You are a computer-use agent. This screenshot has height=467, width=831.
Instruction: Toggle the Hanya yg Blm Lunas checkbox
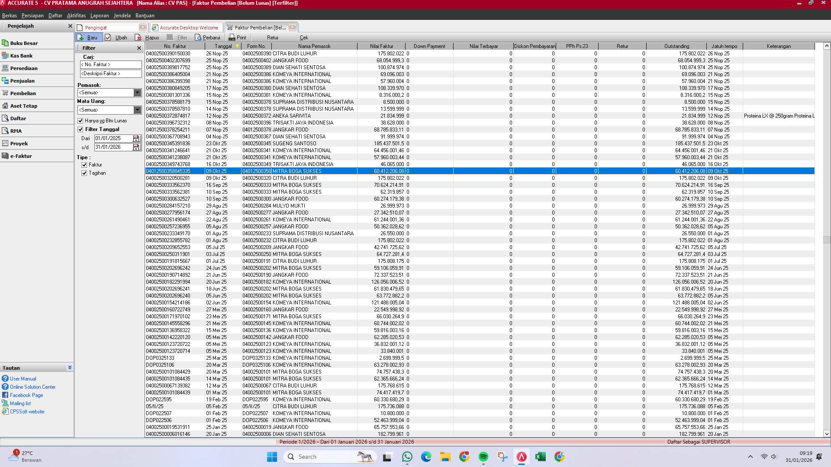81,121
